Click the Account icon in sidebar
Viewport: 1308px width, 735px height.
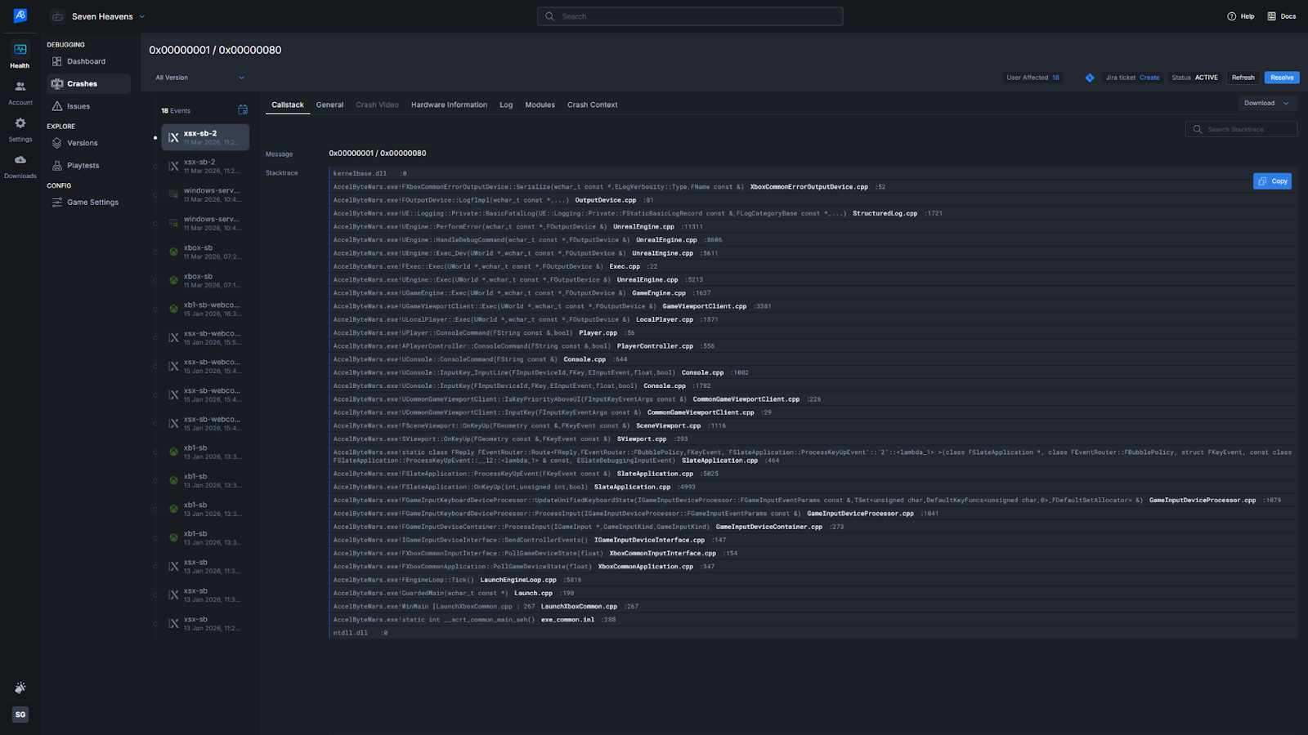(x=20, y=91)
